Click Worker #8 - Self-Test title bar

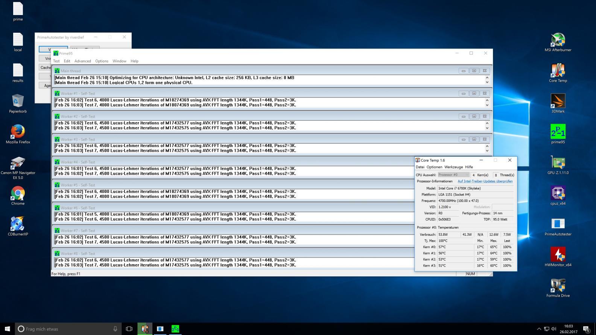[233, 253]
